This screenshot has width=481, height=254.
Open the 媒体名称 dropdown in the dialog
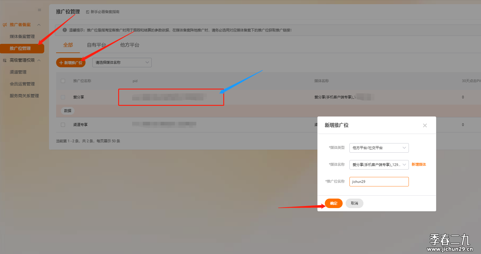pyautogui.click(x=379, y=165)
